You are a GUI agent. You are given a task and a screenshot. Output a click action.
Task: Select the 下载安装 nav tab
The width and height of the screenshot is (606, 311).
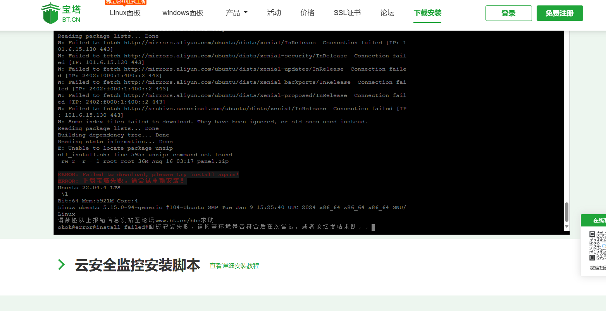(427, 13)
